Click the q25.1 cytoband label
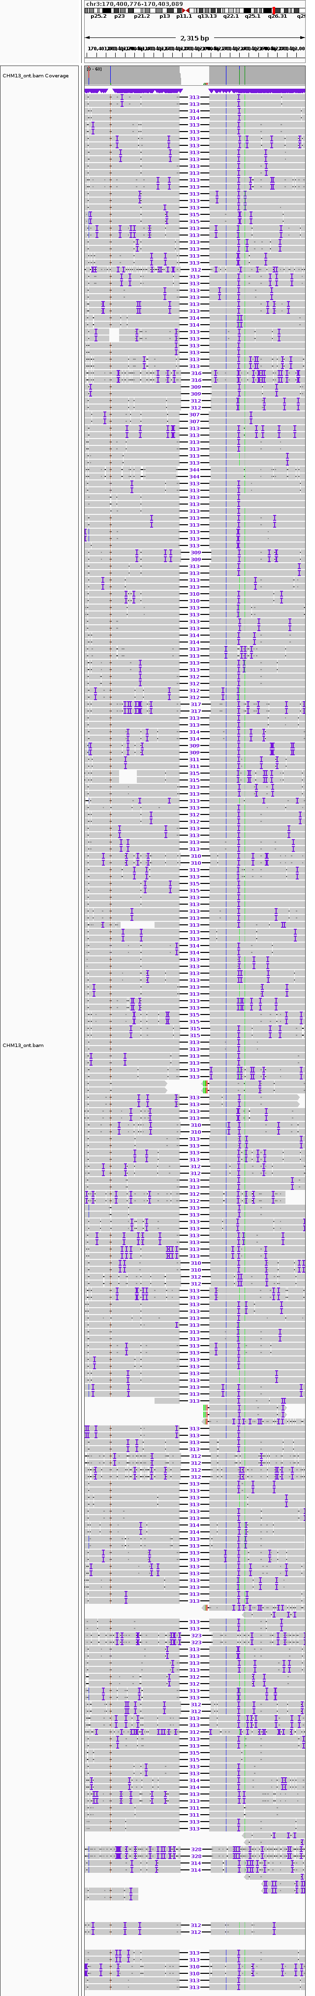Screen dimensions: 315x1996 click(x=253, y=16)
